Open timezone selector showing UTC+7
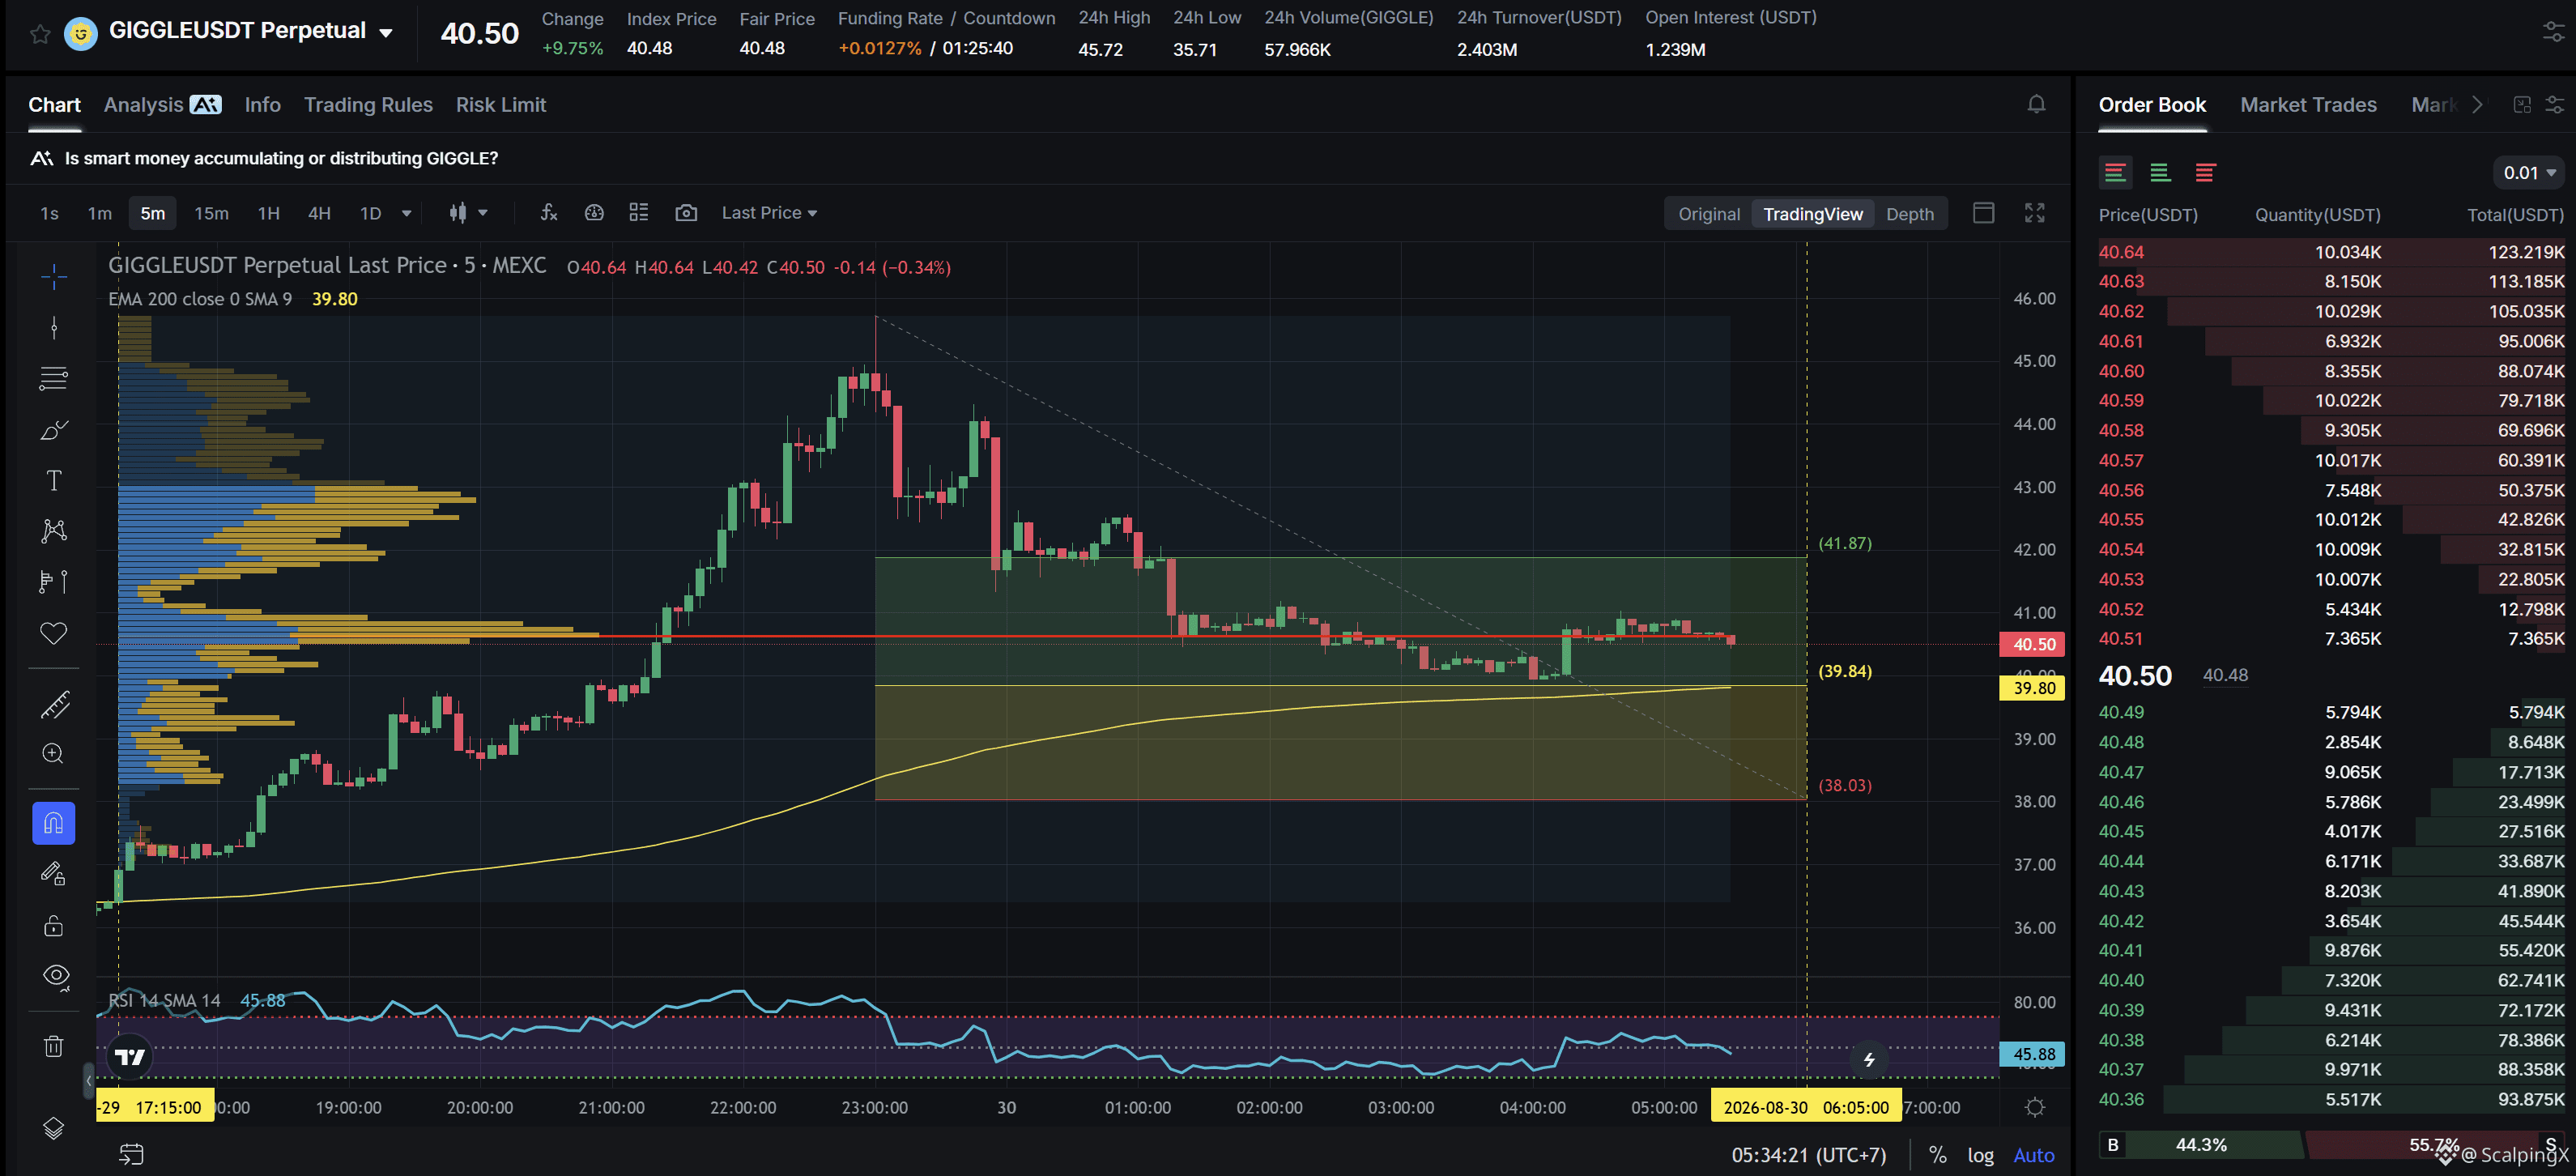2576x1176 pixels. tap(1808, 1155)
